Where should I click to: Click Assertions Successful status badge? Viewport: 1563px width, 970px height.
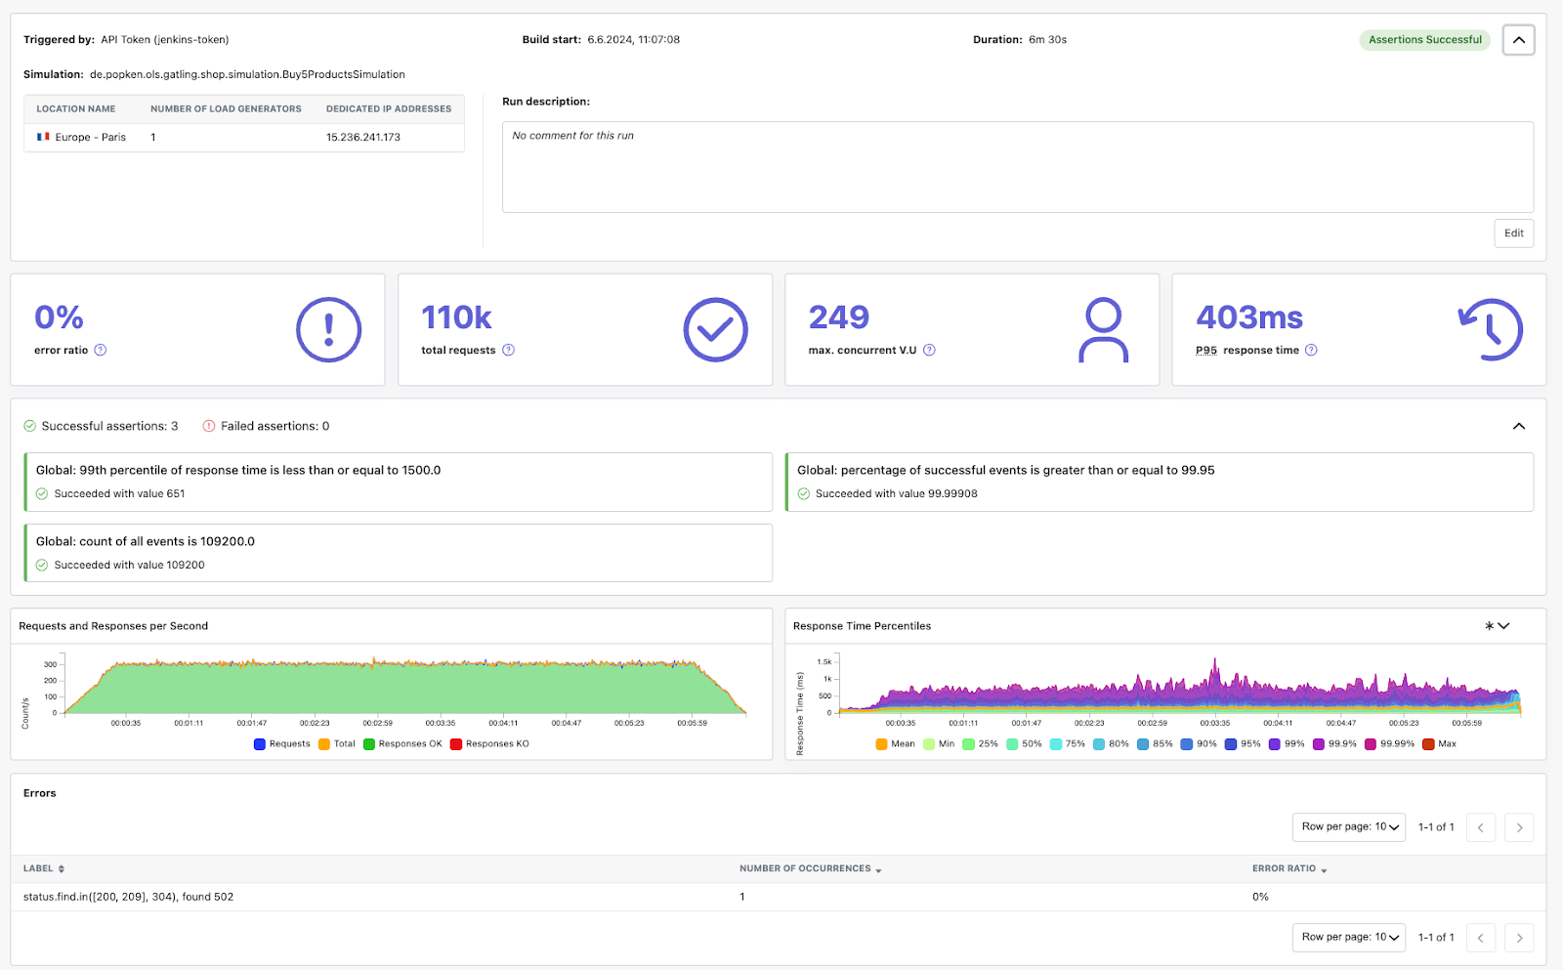(1425, 40)
